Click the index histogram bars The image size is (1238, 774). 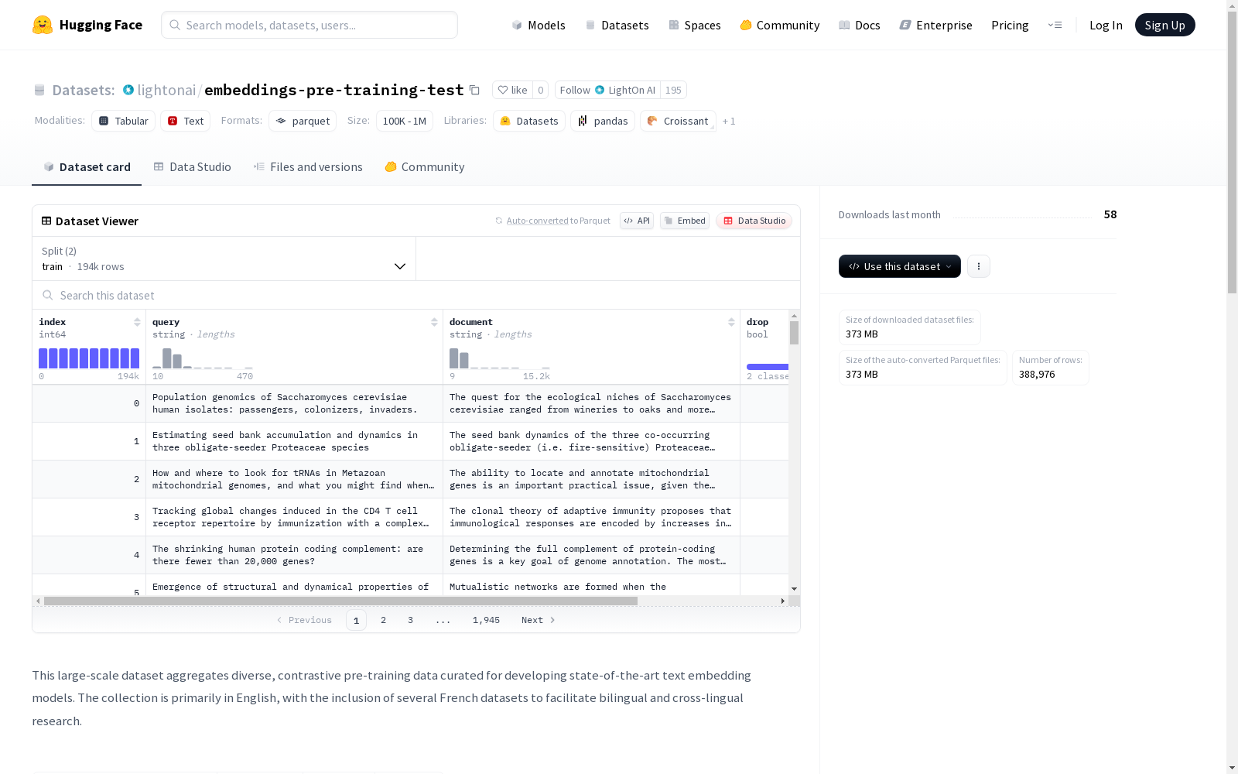click(x=89, y=358)
